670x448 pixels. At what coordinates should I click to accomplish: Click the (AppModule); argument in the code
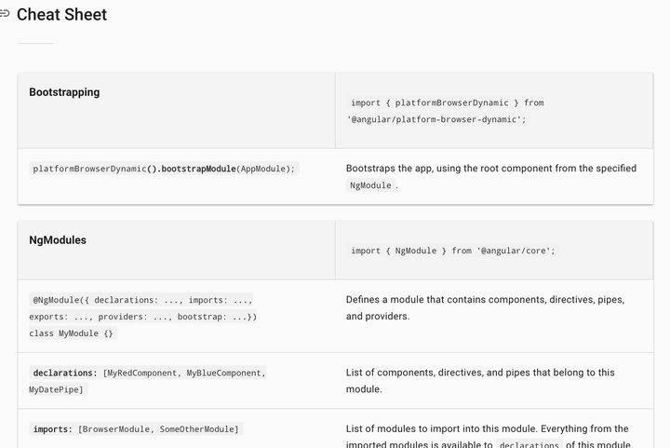[266, 169]
